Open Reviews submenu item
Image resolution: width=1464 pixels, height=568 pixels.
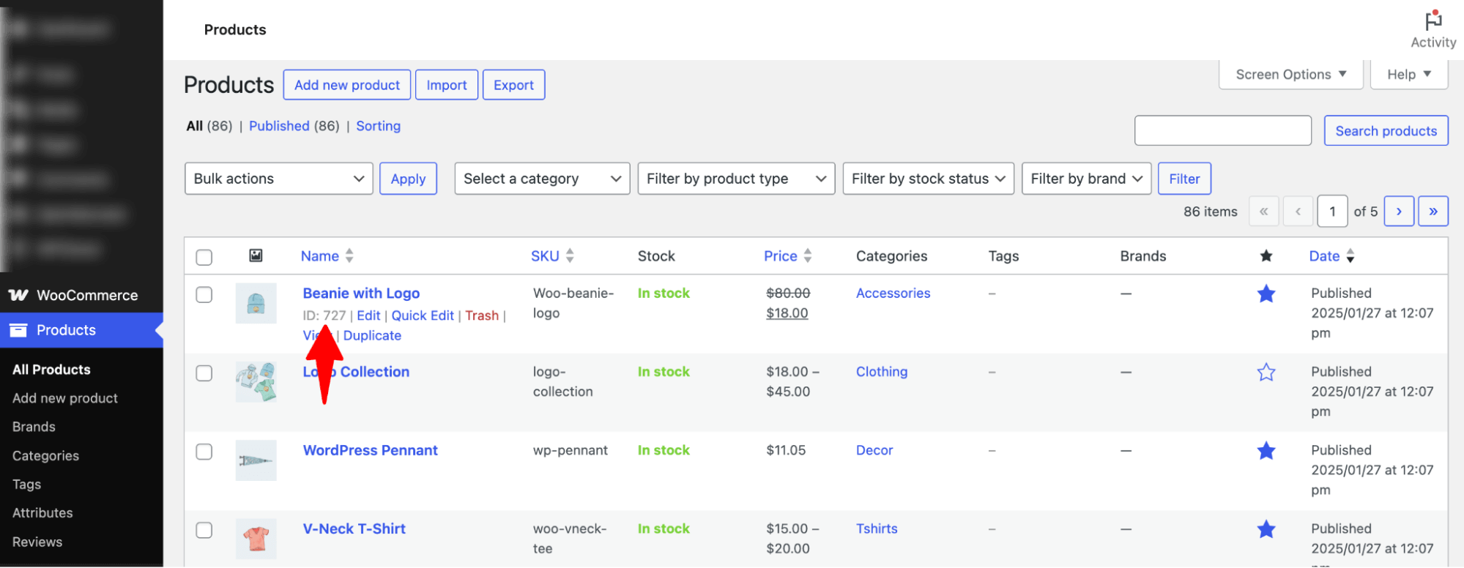(x=37, y=542)
